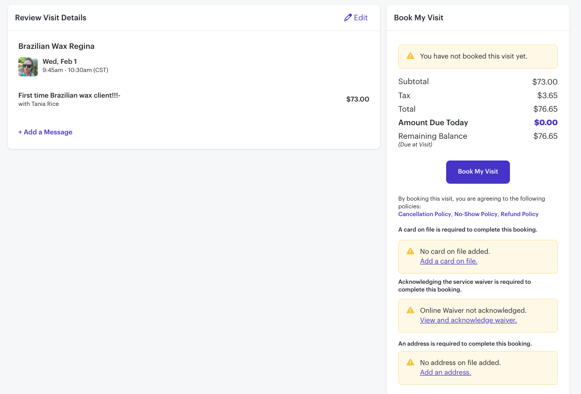Open the No-Show Policy link
The image size is (581, 394).
point(476,214)
